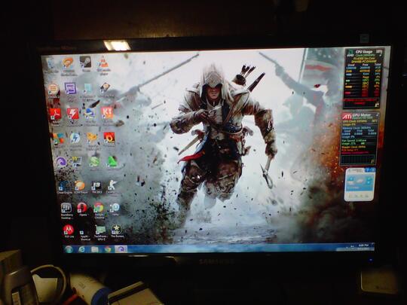Launch the orange GOM Player shortcut
The width and height of the screenshot is (407, 305).
coord(80,188)
